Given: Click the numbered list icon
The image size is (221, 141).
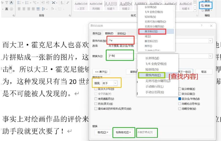Looking at the screenshot, I should 27,3.
